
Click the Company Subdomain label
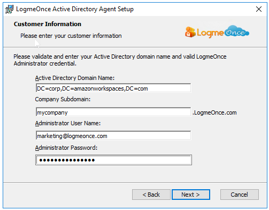(x=63, y=99)
